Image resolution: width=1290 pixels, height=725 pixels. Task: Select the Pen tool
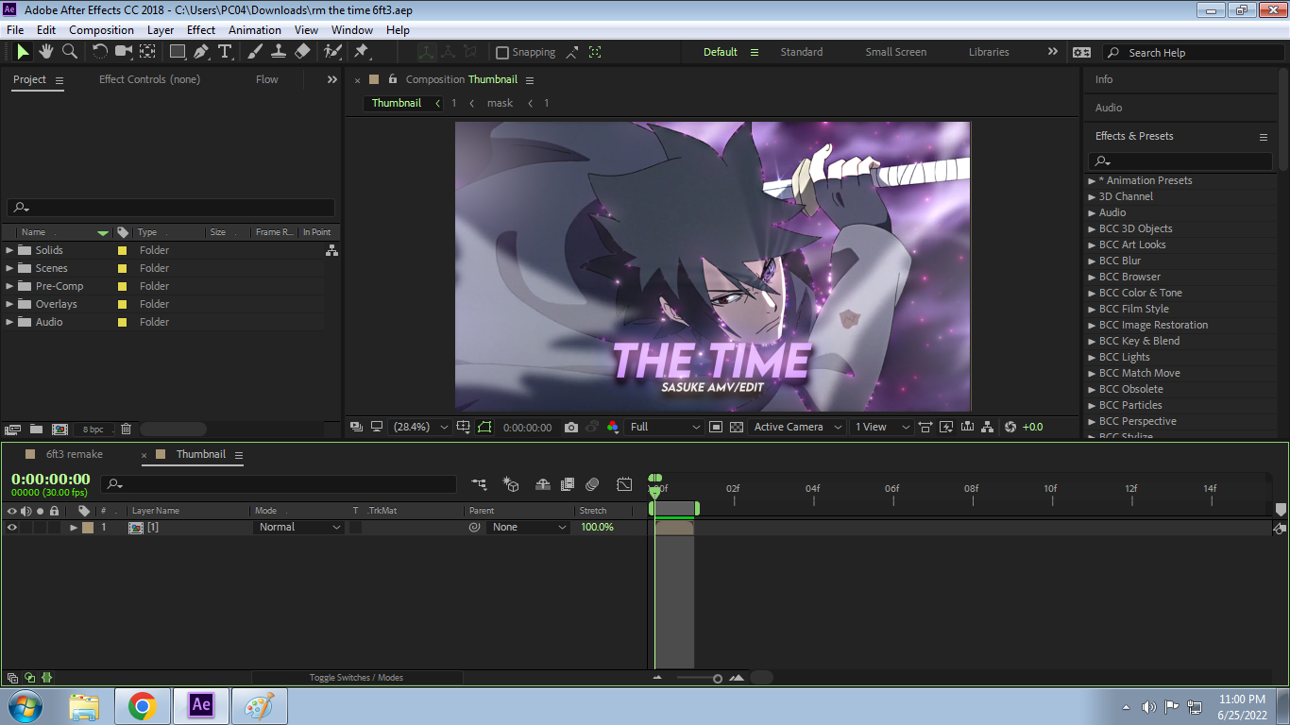[201, 52]
